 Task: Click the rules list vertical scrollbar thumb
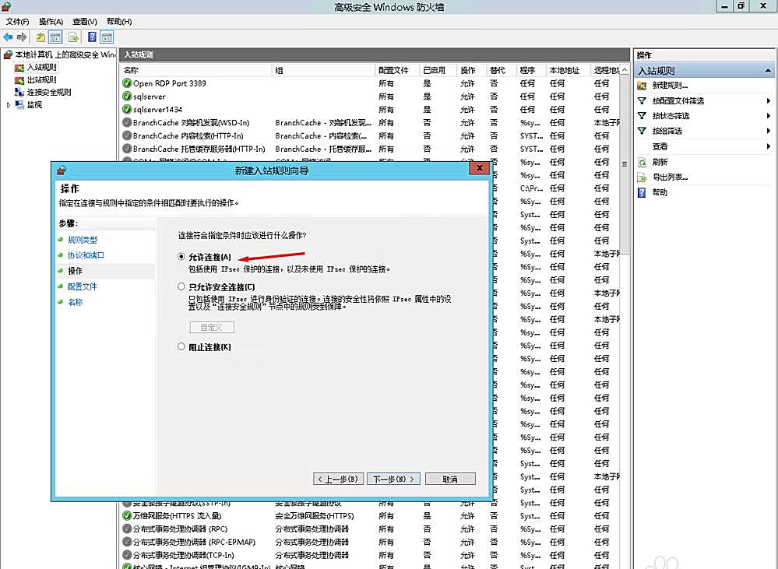(625, 163)
